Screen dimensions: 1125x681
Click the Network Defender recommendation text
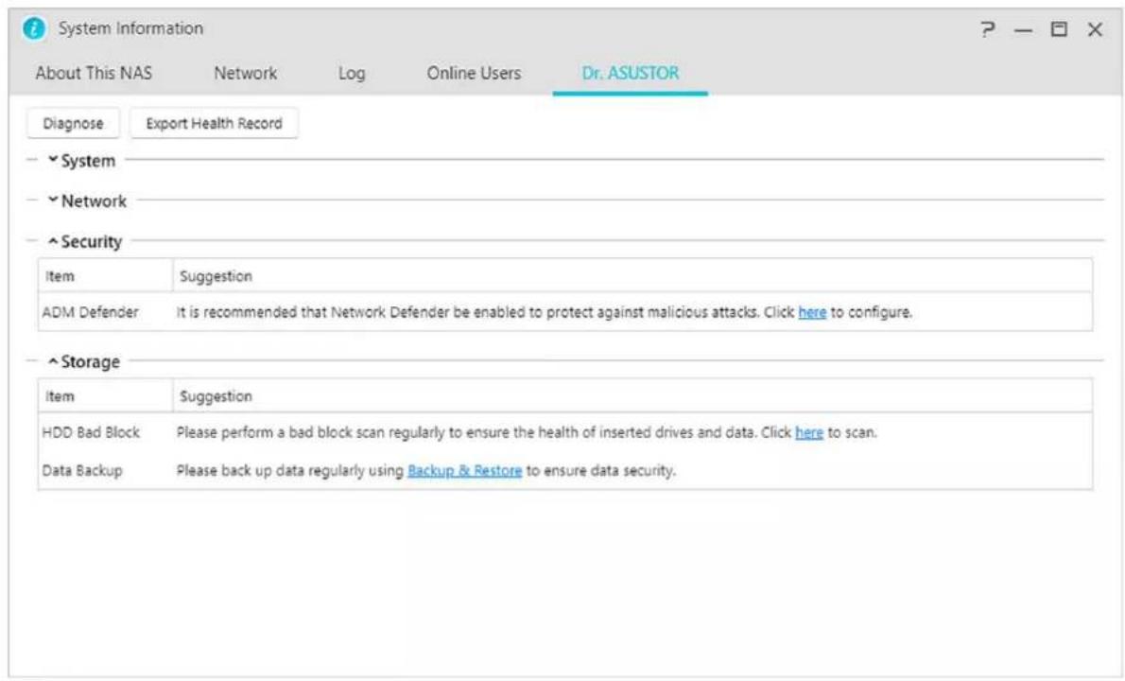point(544,312)
